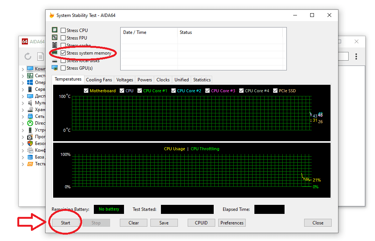This screenshot has width=375, height=241.
Task: Click the AIDA64 '64' logo in background window
Action: point(25,41)
